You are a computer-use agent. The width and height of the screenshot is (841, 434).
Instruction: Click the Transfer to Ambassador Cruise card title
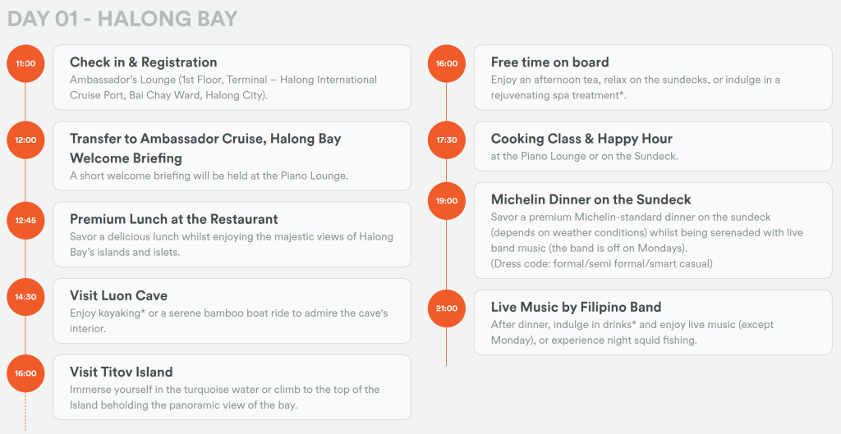coord(205,139)
